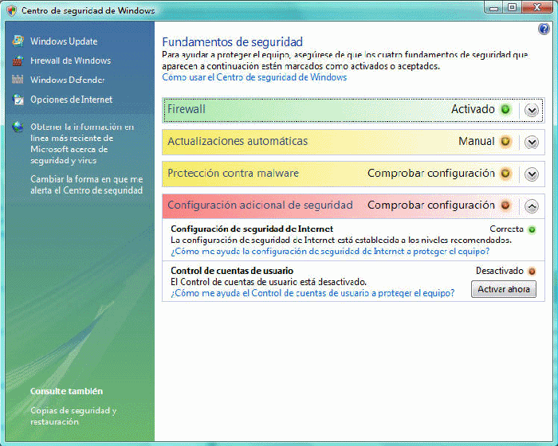The image size is (558, 446).
Task: Click the Correcta status text
Action: tap(506, 229)
